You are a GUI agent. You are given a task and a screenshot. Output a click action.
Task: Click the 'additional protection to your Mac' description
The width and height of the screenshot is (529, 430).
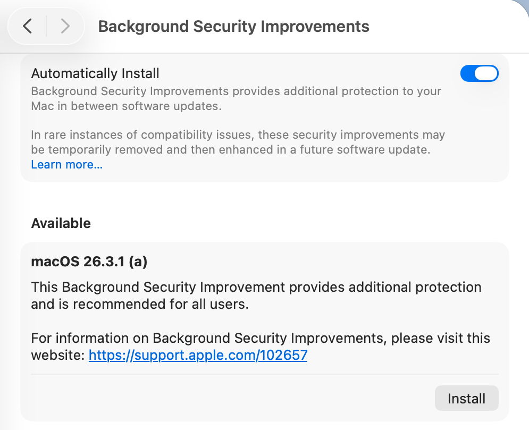pyautogui.click(x=236, y=91)
